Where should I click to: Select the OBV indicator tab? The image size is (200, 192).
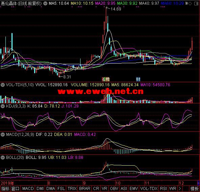114,188
